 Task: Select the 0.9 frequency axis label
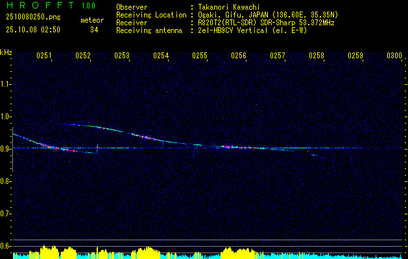click(6, 149)
